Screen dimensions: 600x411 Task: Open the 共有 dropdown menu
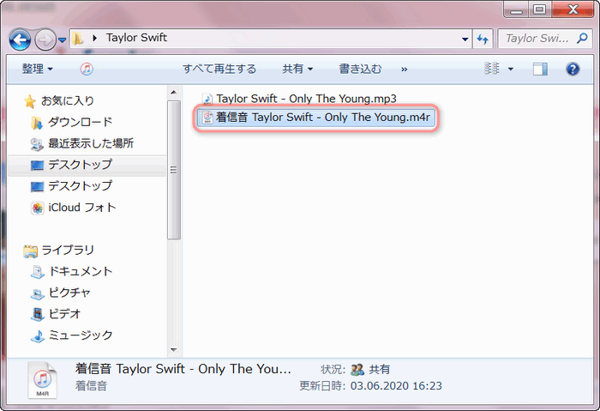click(297, 69)
